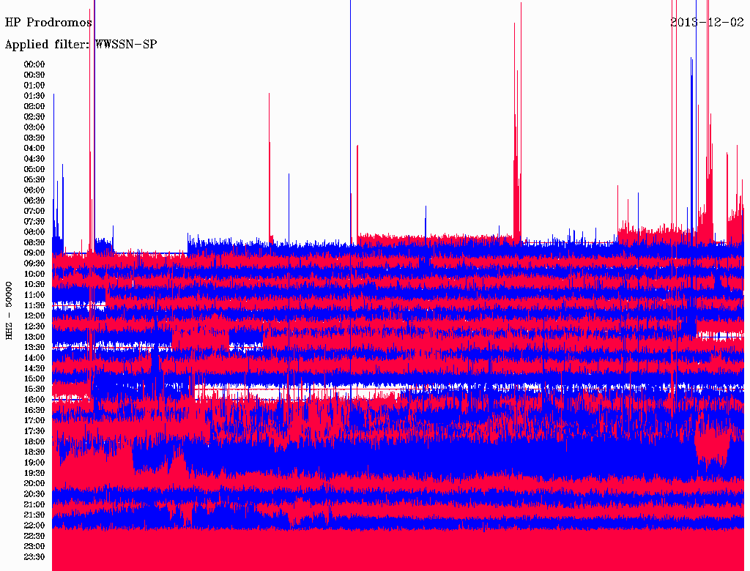Click the 17:30 time label
The height and width of the screenshot is (571, 750).
tap(34, 431)
